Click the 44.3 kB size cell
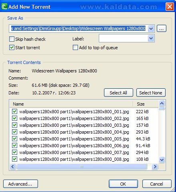Screen dimensions: 176x192 (143, 139)
